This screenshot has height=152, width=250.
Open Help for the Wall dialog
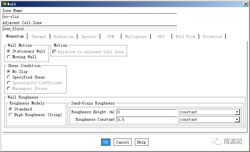click(141, 142)
